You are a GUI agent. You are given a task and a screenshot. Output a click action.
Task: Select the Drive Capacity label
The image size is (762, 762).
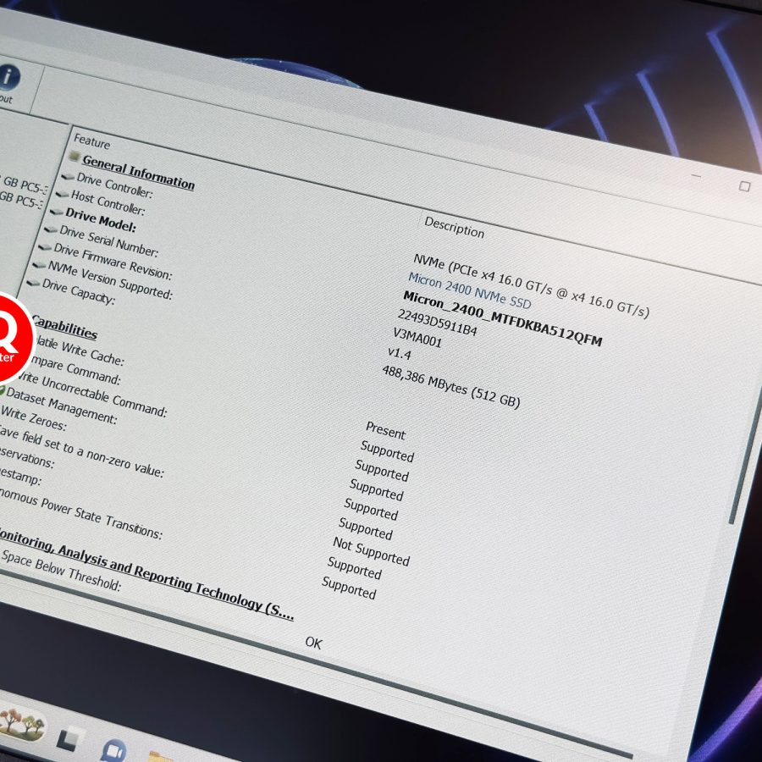pos(79,291)
